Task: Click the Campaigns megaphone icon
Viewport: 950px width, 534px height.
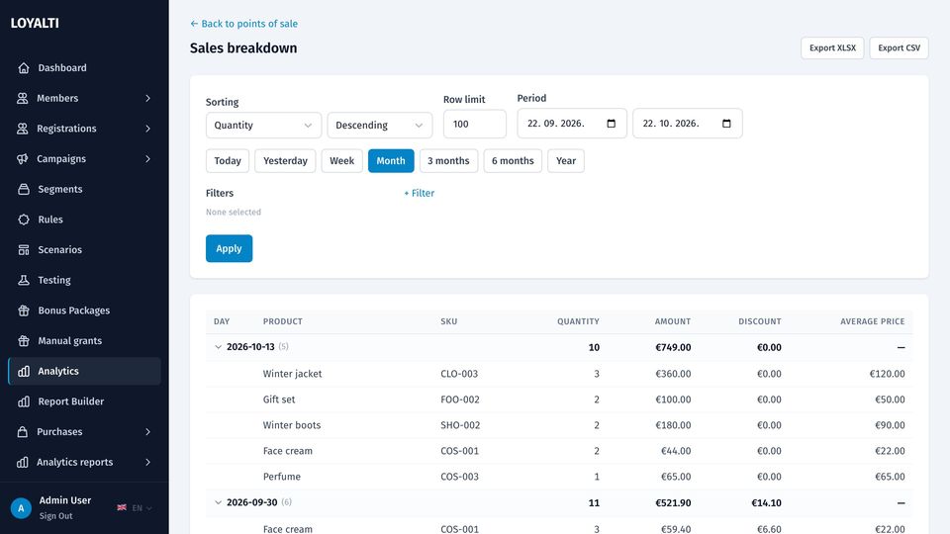Action: point(23,158)
